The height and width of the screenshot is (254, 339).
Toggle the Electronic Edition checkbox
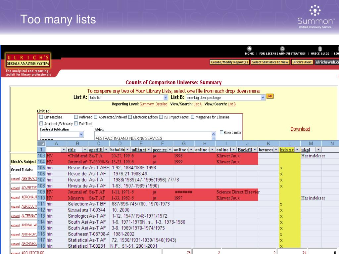pyautogui.click(x=130, y=117)
